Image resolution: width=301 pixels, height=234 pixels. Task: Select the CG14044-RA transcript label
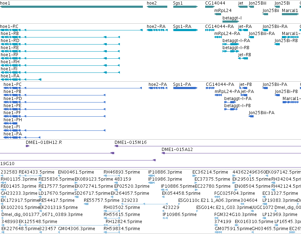[x=219, y=26]
